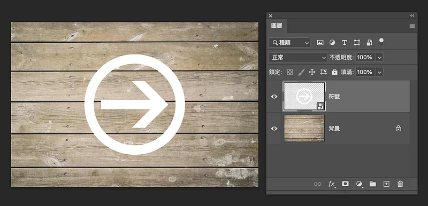
Task: Click the 不透明度 100% value field
Action: tap(365, 58)
